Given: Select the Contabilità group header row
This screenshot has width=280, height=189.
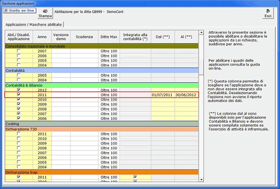Looking at the screenshot, I should click(102, 70).
